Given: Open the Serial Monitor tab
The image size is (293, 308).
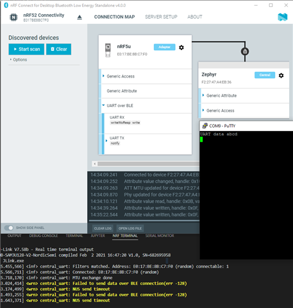Looking at the screenshot, I should (x=160, y=235).
